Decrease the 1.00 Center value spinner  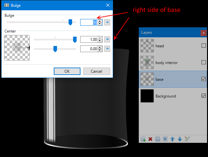[100, 41]
